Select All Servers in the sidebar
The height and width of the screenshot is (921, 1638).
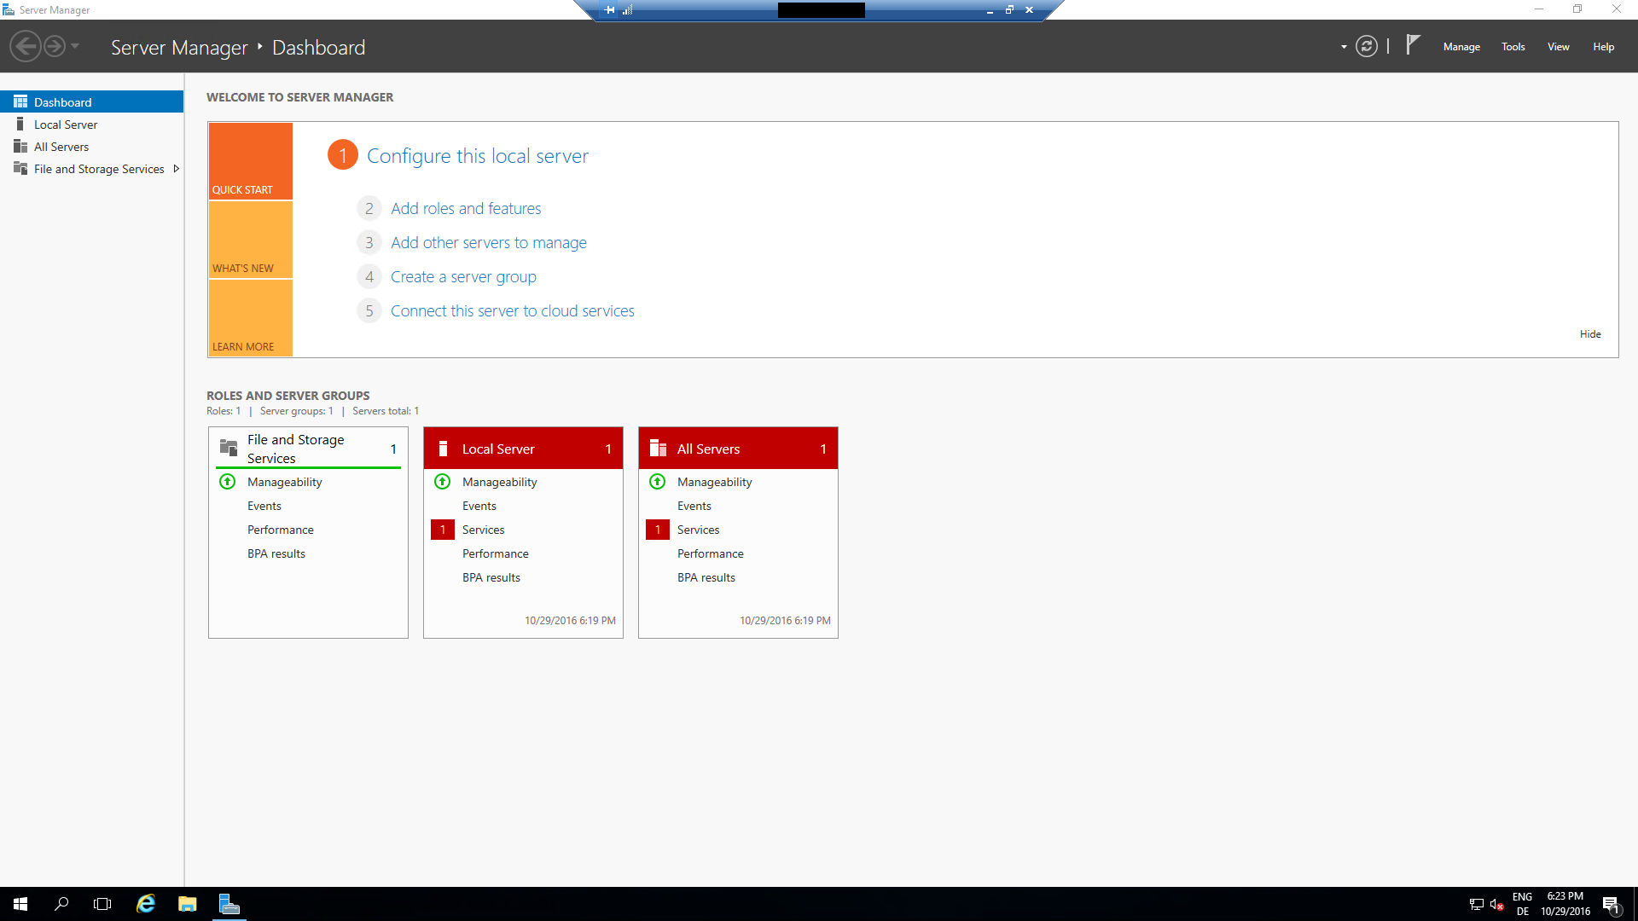(x=92, y=147)
